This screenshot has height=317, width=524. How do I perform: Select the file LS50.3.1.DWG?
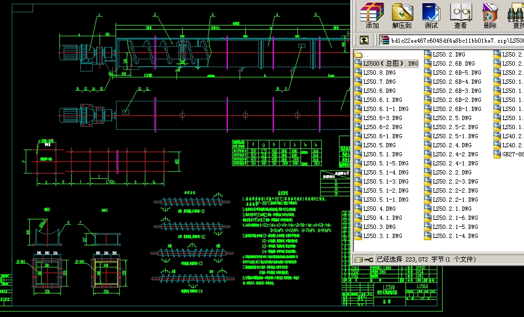(382, 236)
